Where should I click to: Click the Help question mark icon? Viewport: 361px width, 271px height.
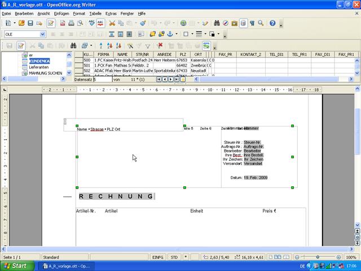click(x=272, y=23)
